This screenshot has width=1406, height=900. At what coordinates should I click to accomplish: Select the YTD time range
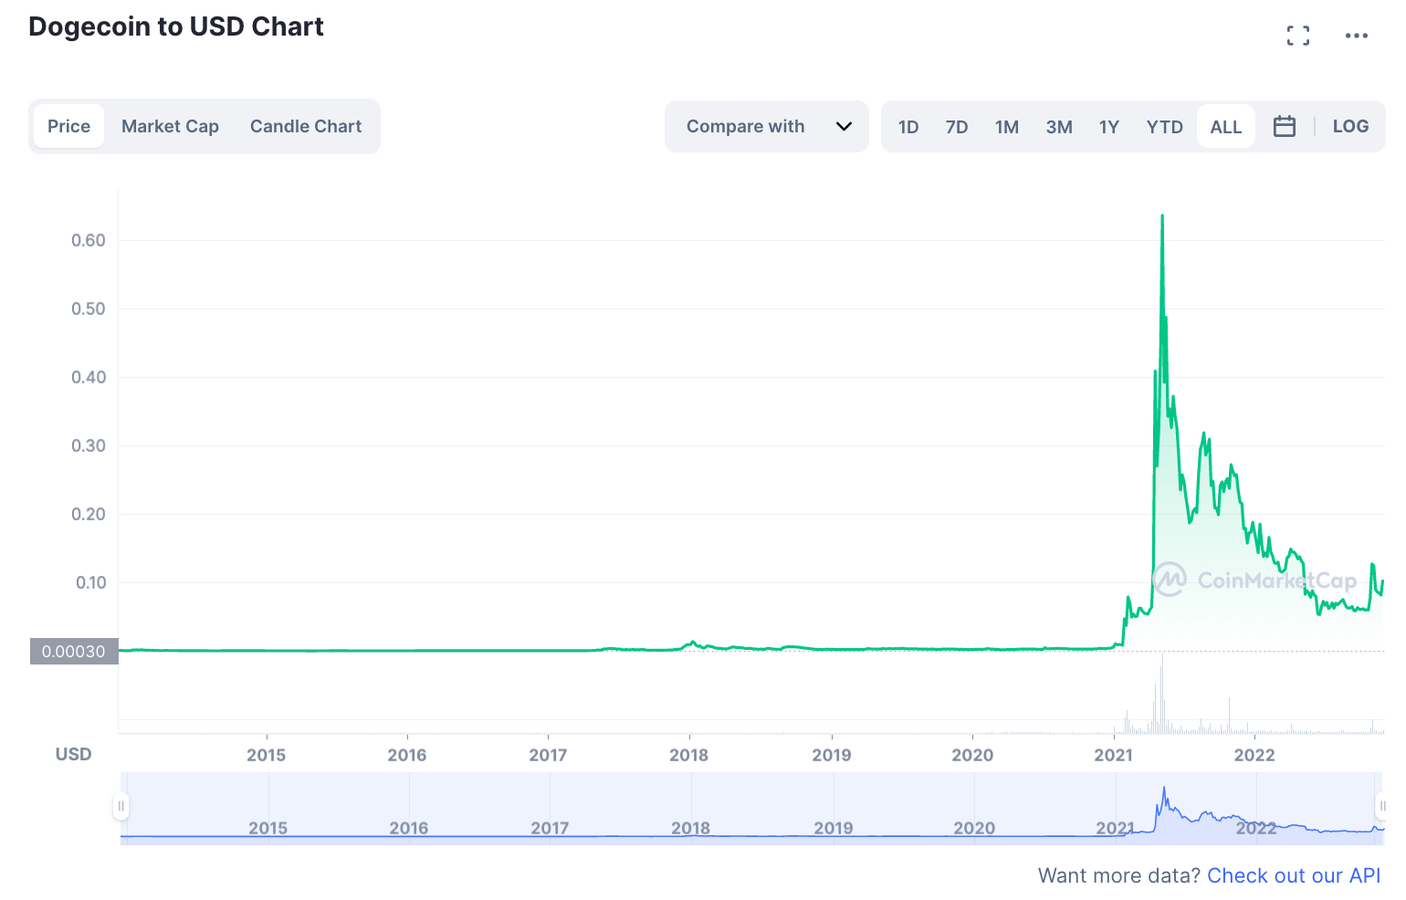coord(1165,127)
